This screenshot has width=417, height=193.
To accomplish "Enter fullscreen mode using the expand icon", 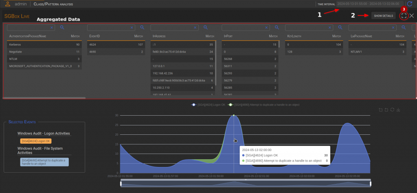I will 404,16.
